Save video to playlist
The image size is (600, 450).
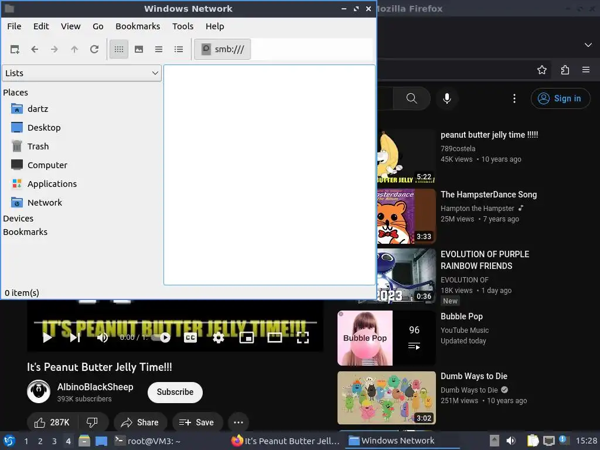197,422
